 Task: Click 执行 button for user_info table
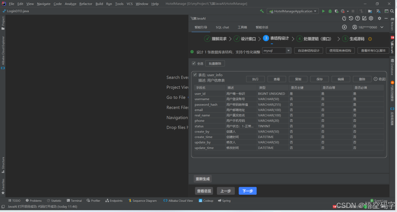tap(255, 79)
